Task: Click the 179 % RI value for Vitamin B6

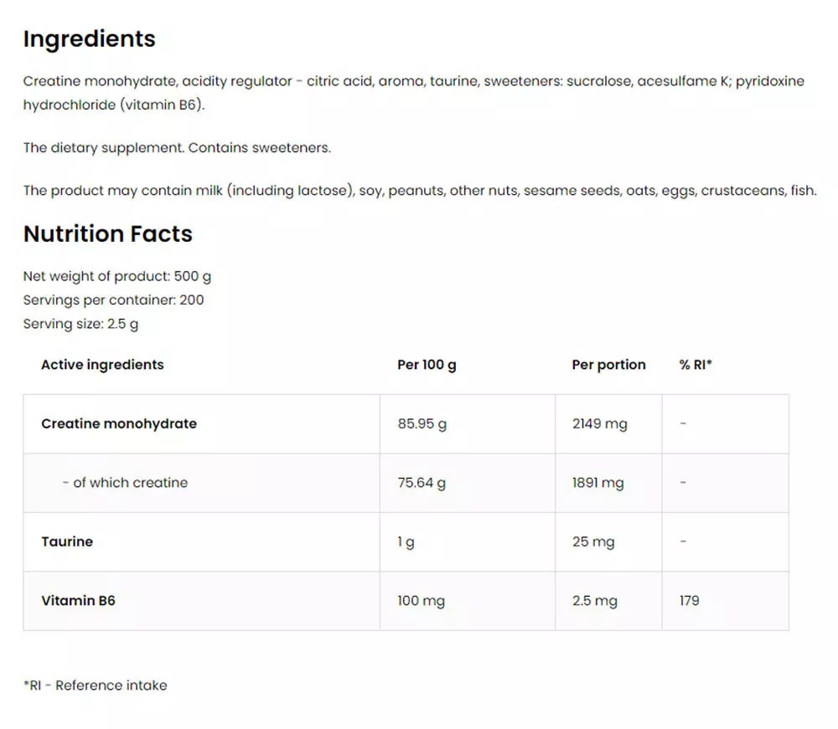Action: tap(690, 601)
